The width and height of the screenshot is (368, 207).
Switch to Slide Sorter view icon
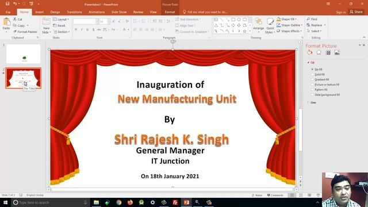(x=301, y=195)
